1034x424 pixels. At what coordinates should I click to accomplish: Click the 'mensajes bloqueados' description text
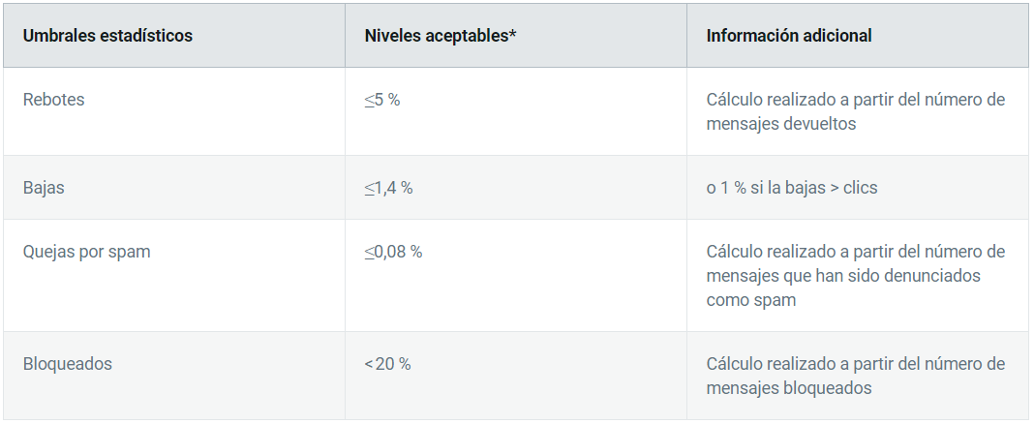pos(789,387)
